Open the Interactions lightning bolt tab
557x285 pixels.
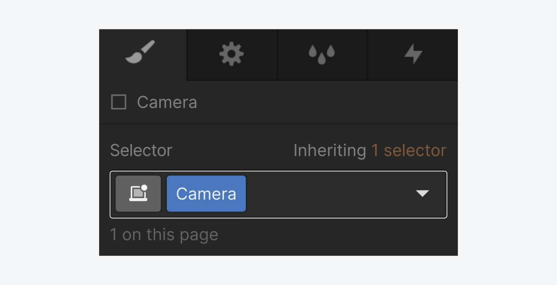413,54
